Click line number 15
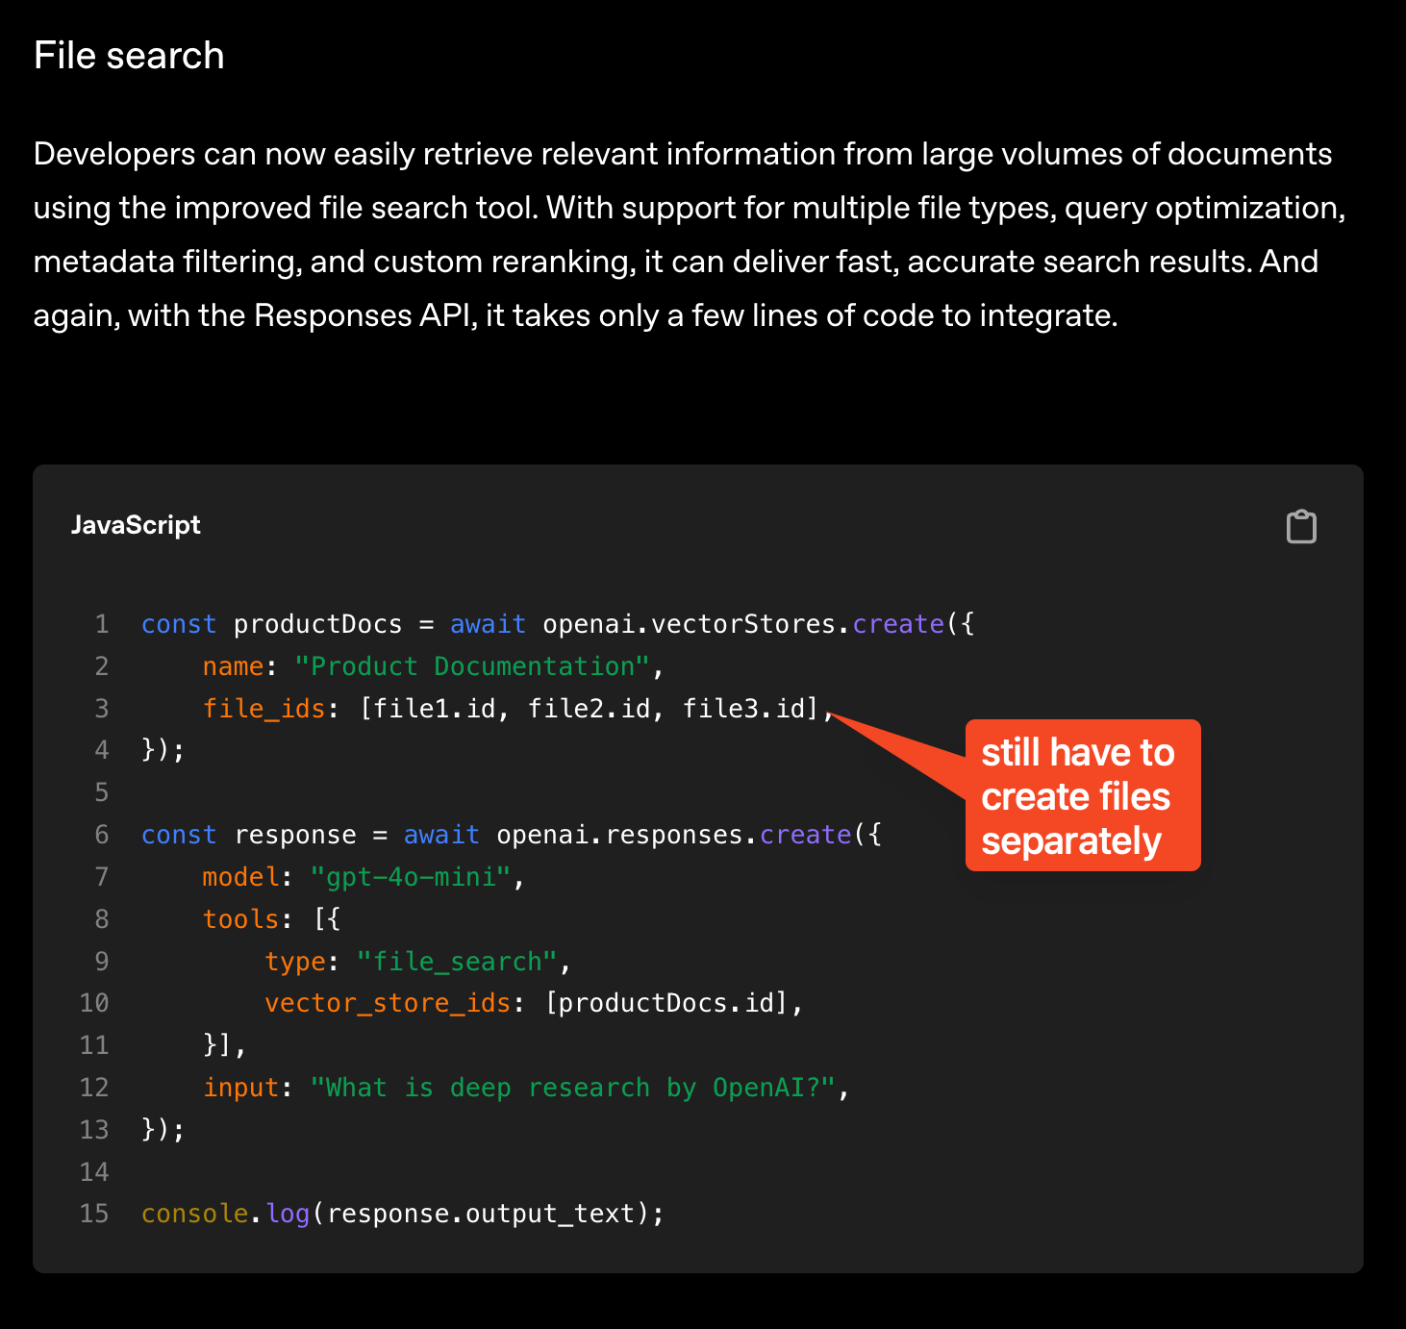Viewport: 1406px width, 1329px height. (x=94, y=1214)
